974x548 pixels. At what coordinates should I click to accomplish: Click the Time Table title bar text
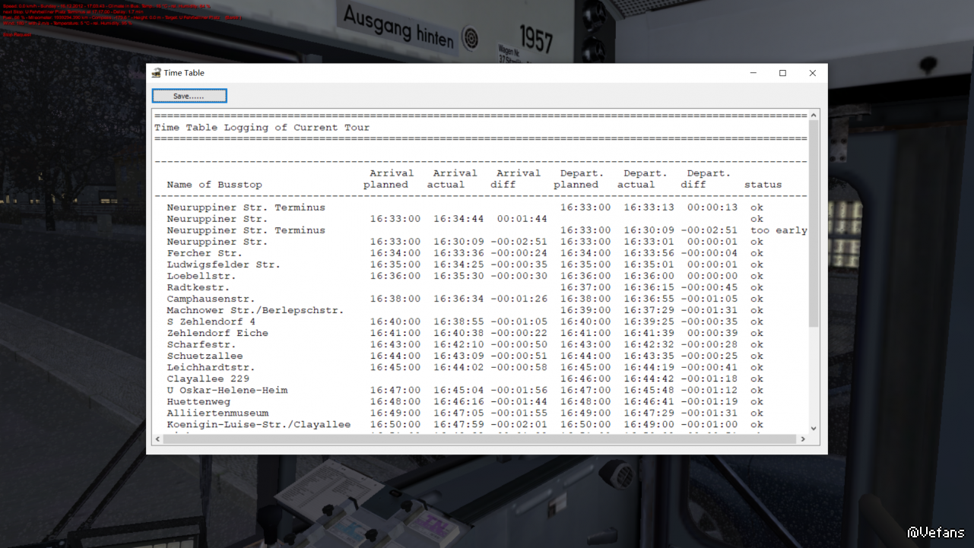pyautogui.click(x=184, y=73)
